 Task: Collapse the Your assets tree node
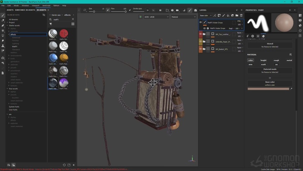pyautogui.click(x=7, y=88)
